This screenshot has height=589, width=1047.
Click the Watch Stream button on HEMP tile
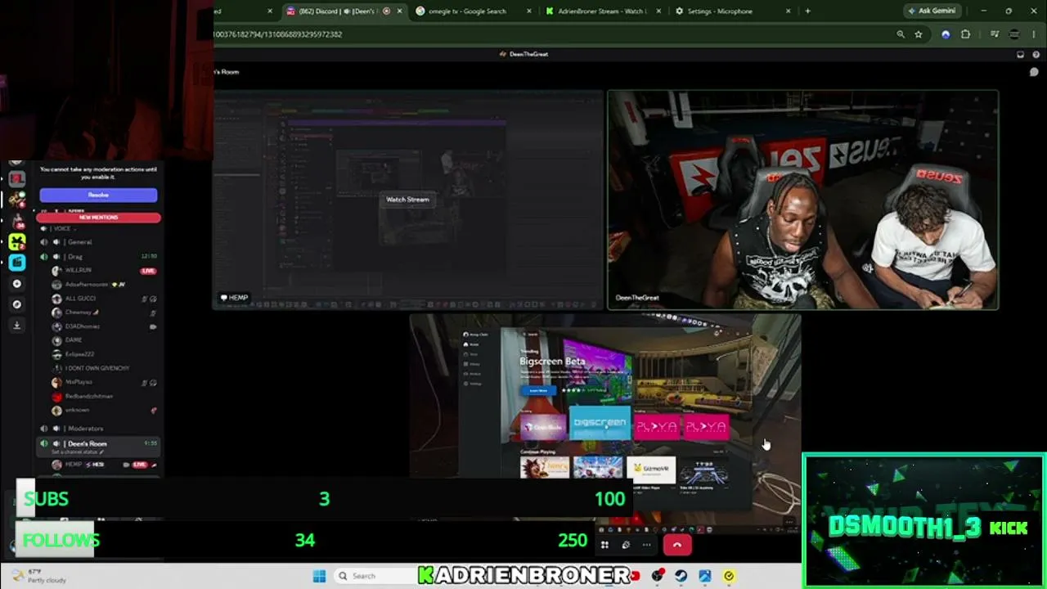coord(407,200)
